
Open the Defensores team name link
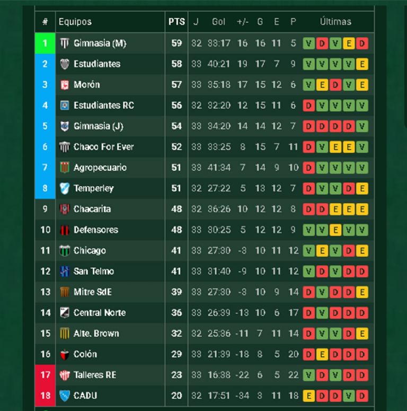click(x=96, y=230)
